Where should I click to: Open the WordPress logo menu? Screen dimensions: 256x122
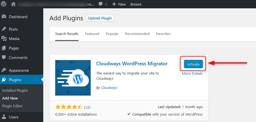point(4,4)
